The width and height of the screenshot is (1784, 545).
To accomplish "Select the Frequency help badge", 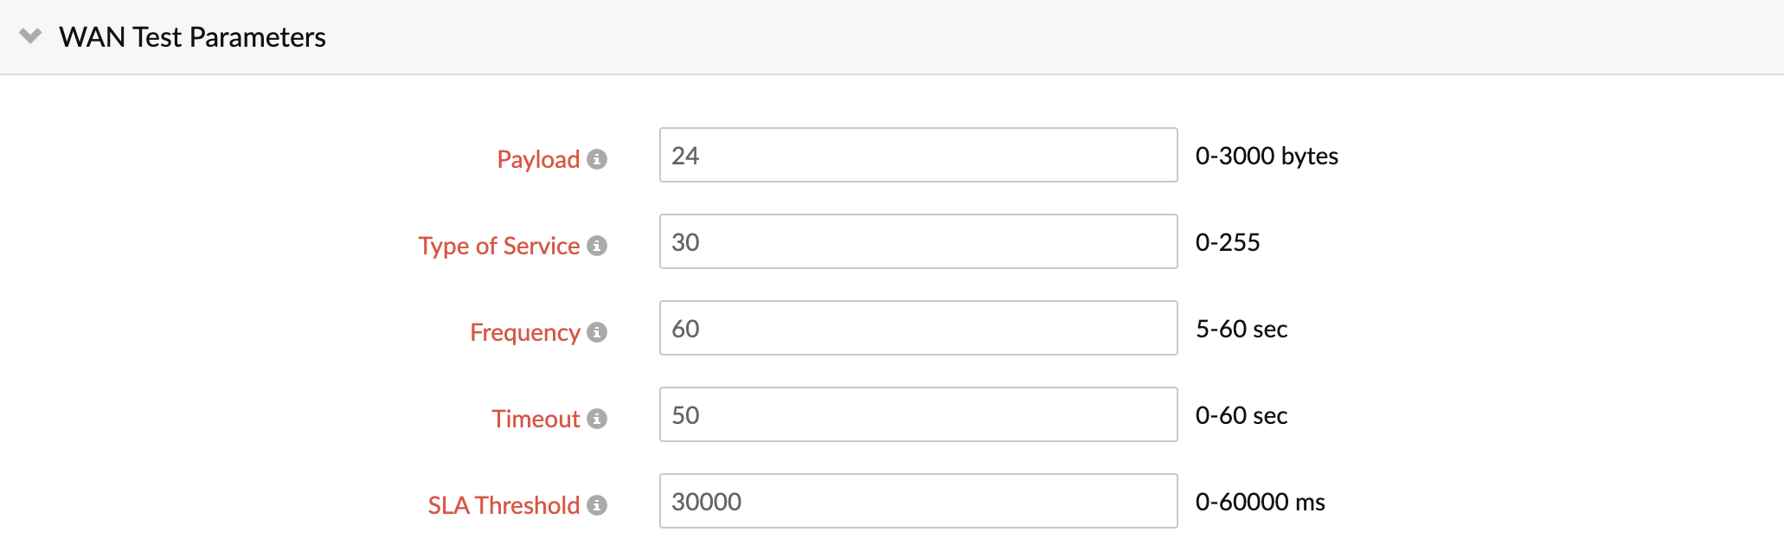I will pyautogui.click(x=599, y=332).
